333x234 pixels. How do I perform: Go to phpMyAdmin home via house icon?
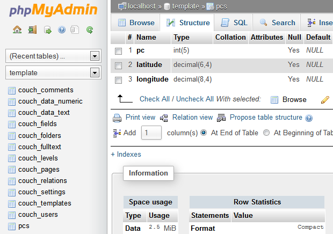click(x=17, y=30)
